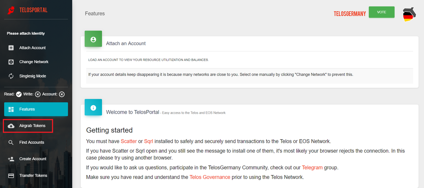
Task: Click the Airgrab Tokens cloud download icon
Action: 11,126
